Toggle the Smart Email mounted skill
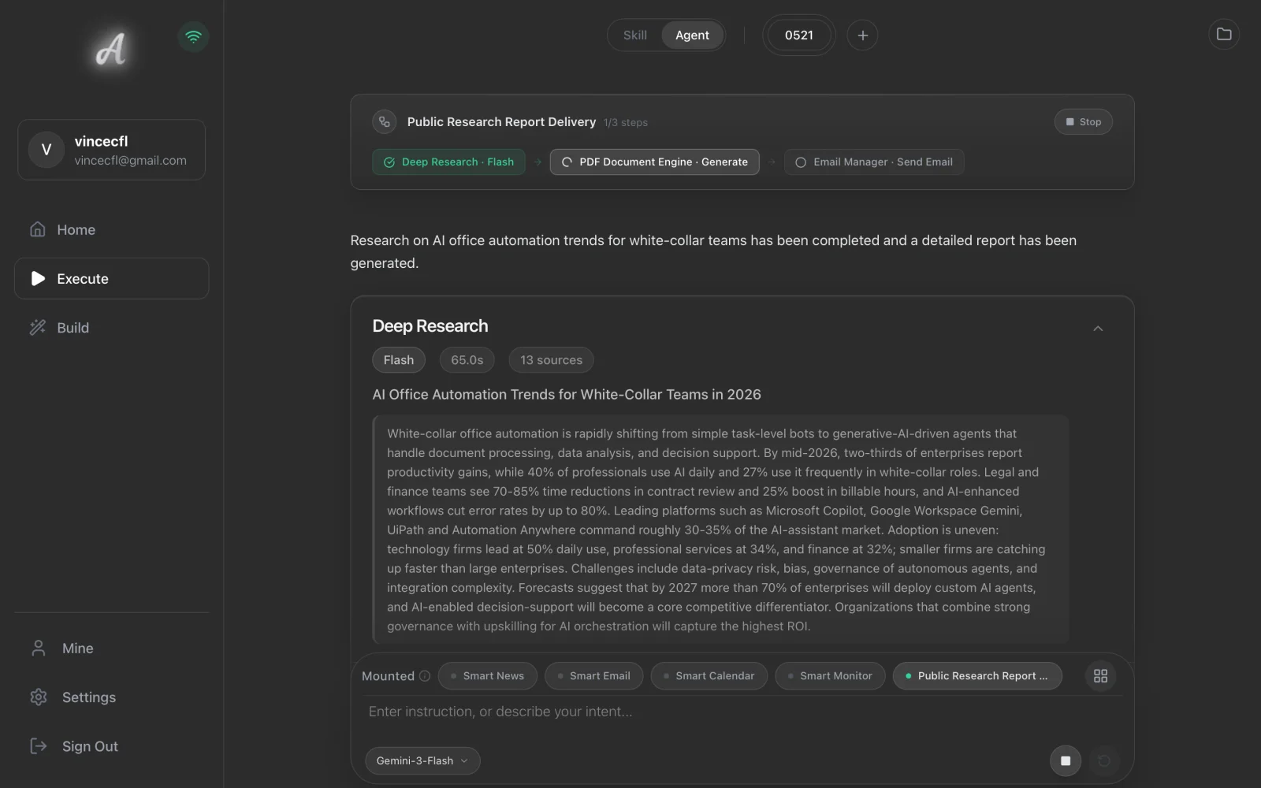This screenshot has height=788, width=1261. click(593, 676)
